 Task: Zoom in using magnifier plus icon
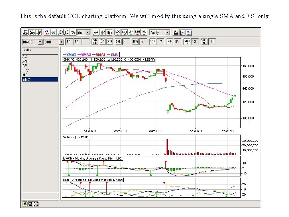60,33
